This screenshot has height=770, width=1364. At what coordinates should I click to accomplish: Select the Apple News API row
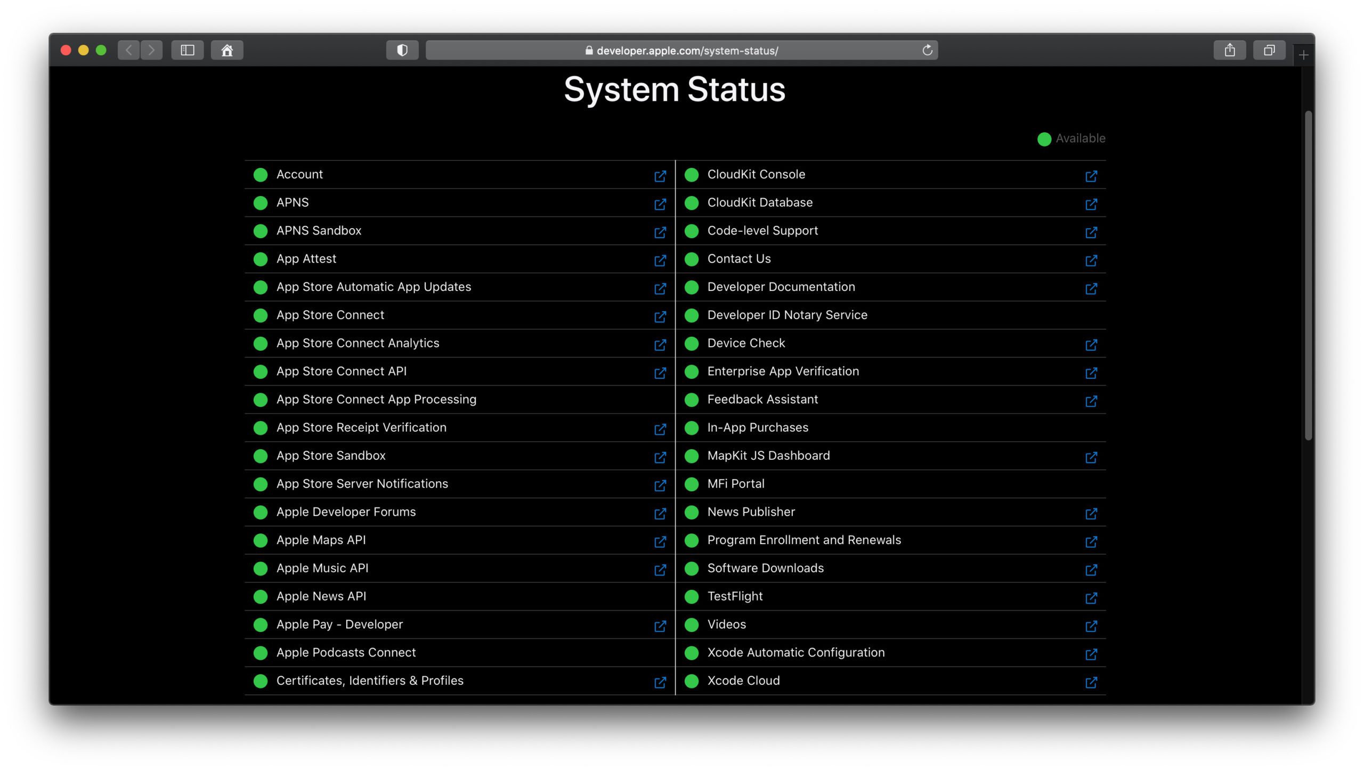[x=459, y=596]
